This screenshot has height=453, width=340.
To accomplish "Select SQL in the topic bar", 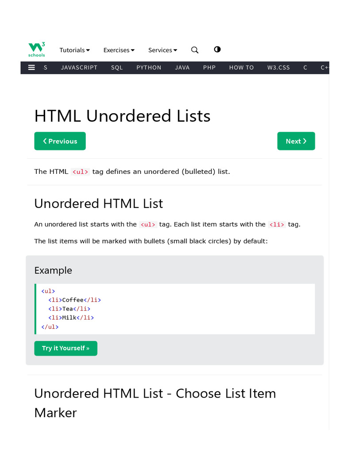I will [117, 68].
